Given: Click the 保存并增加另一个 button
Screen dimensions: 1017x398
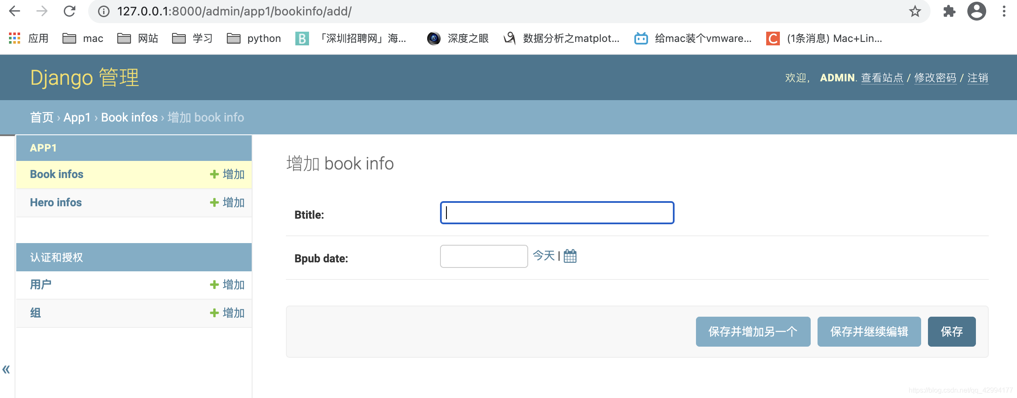Looking at the screenshot, I should [x=753, y=332].
